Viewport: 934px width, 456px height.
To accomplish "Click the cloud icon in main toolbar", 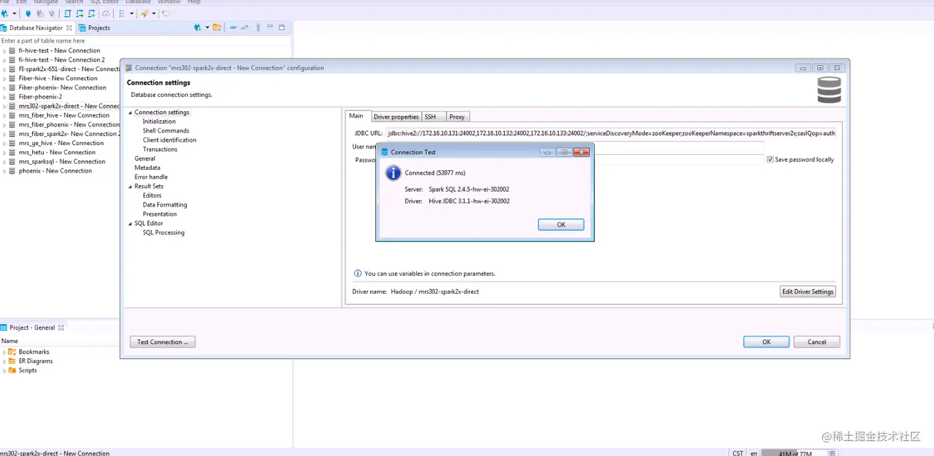I will click(x=106, y=14).
